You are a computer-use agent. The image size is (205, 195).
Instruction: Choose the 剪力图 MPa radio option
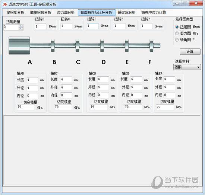click(x=177, y=33)
